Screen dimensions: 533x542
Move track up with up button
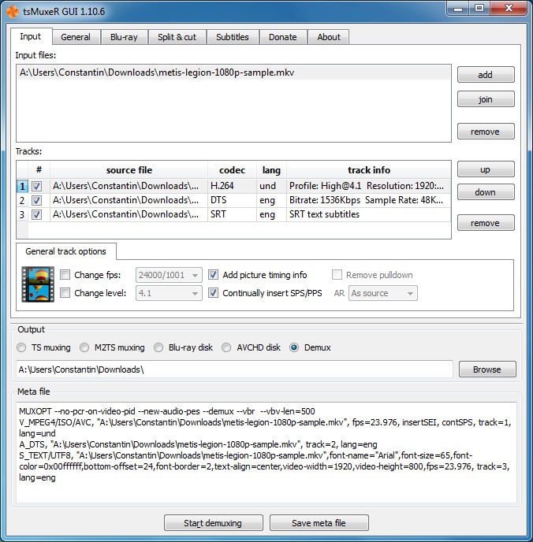click(x=486, y=169)
